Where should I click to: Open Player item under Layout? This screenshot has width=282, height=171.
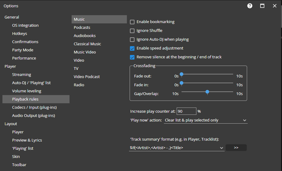point(18,132)
